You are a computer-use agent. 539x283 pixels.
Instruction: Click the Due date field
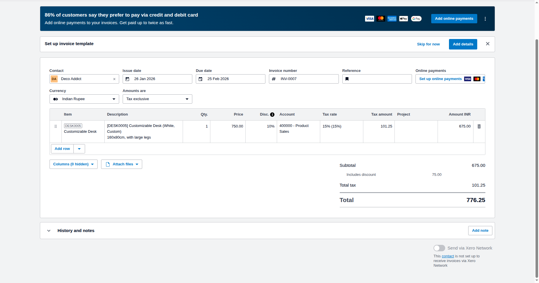click(x=230, y=79)
